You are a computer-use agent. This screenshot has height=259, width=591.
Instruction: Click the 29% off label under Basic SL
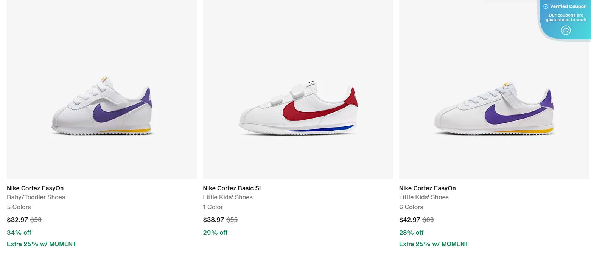[x=215, y=233]
